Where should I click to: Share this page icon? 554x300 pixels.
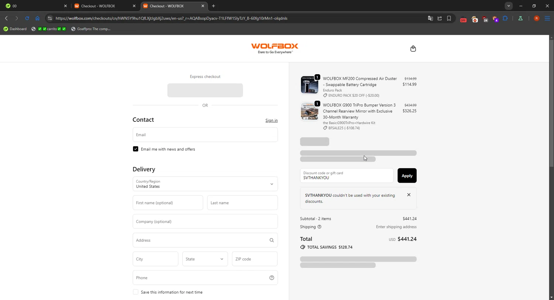440,18
